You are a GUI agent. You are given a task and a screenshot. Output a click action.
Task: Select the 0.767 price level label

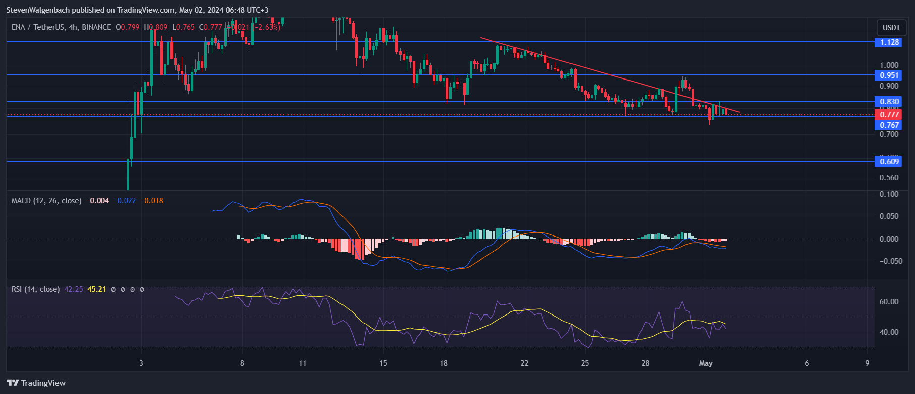point(889,125)
